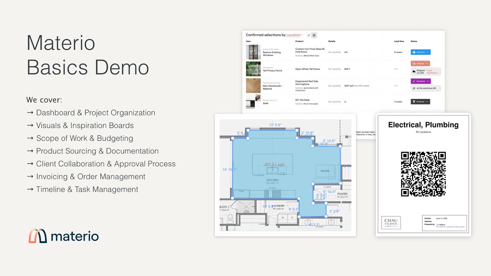Click '63" Gia Desk' product name

[x=302, y=100]
